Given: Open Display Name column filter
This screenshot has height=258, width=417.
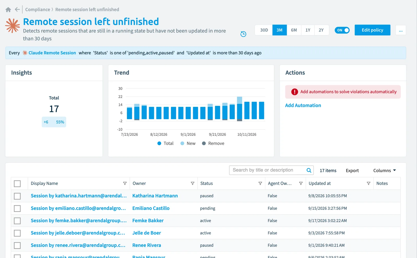Looking at the screenshot, I should point(125,183).
